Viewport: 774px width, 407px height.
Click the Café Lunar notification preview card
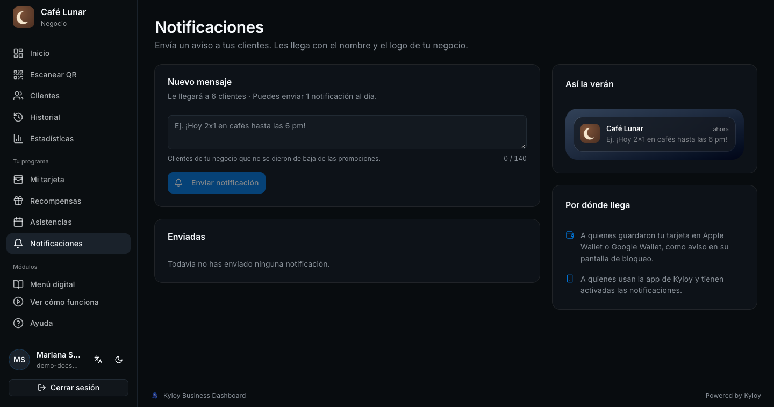[655, 134]
